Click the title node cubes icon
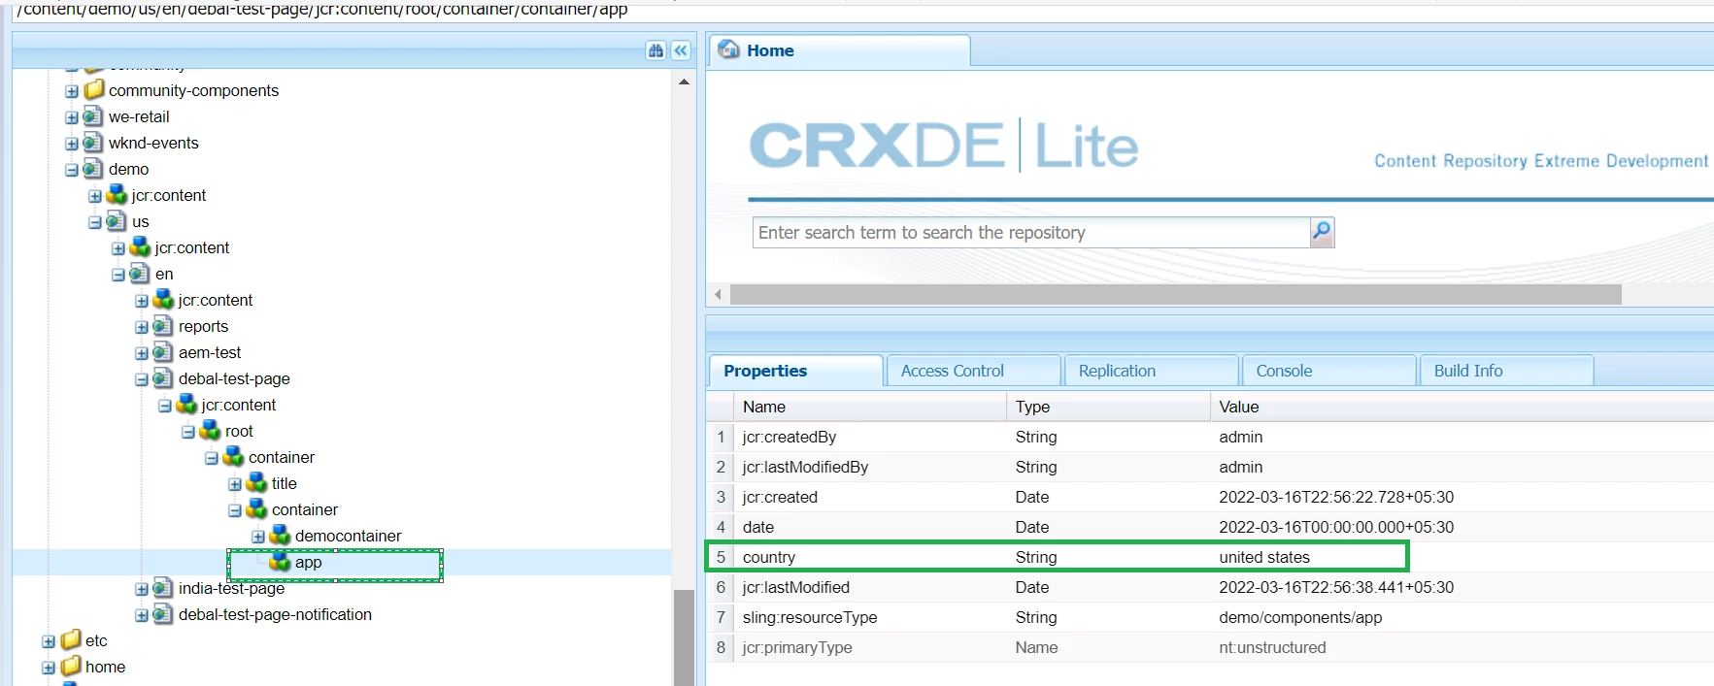 [x=256, y=483]
